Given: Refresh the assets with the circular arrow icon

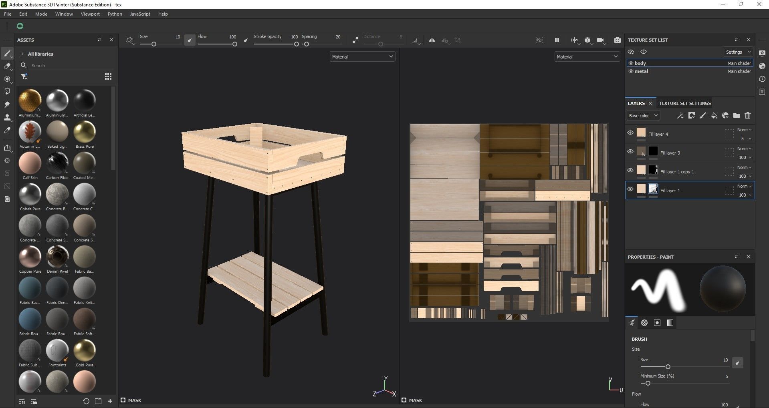Looking at the screenshot, I should point(86,401).
